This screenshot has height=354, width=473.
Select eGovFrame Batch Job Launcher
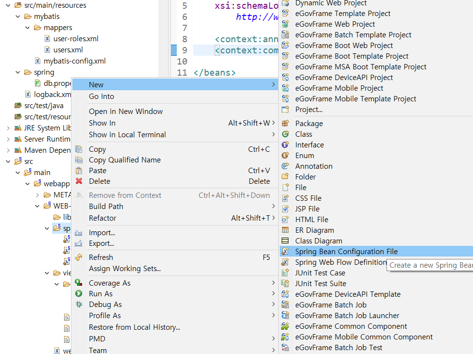pyautogui.click(x=376, y=315)
